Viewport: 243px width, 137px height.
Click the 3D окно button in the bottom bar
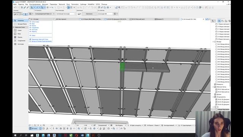click(x=33, y=129)
